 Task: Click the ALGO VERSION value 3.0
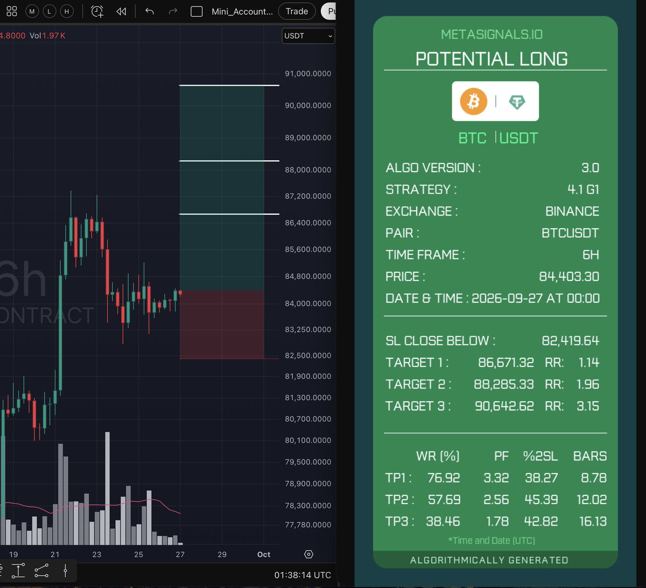(x=590, y=168)
